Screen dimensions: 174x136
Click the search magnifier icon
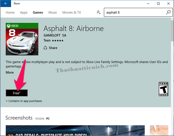click(168, 12)
